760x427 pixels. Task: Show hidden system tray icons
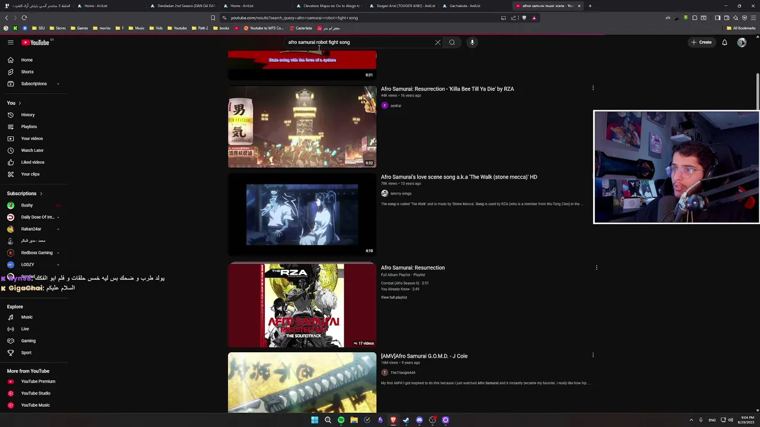coord(691,420)
